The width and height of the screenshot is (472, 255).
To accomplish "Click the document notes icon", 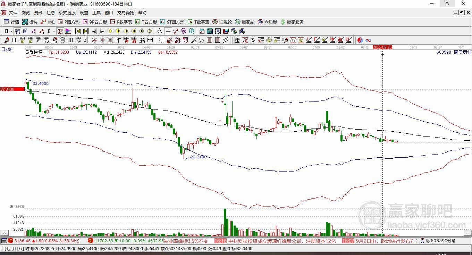I will tap(25, 31).
